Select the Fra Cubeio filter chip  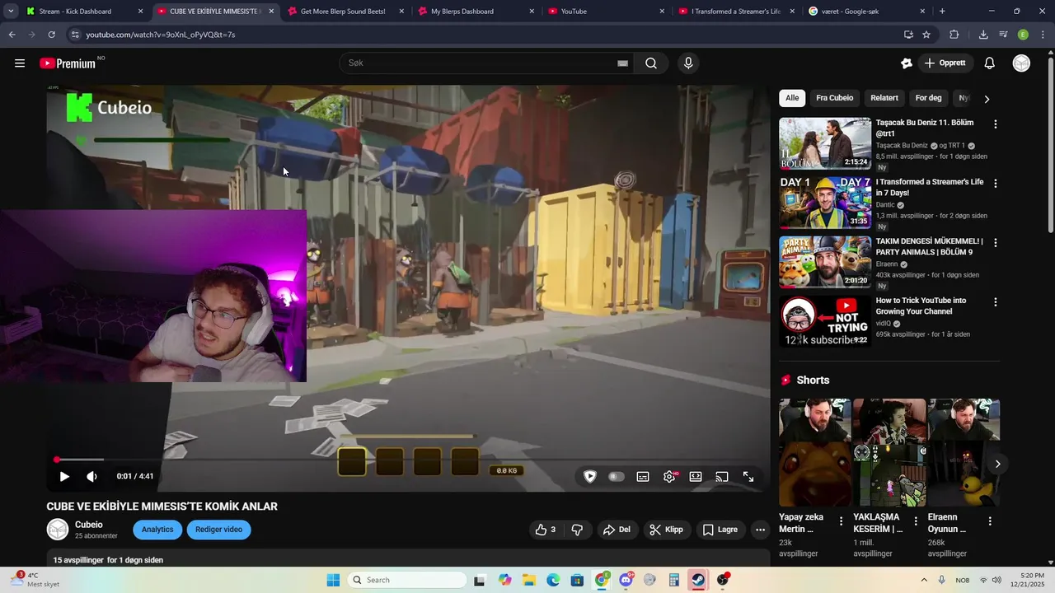tap(835, 98)
